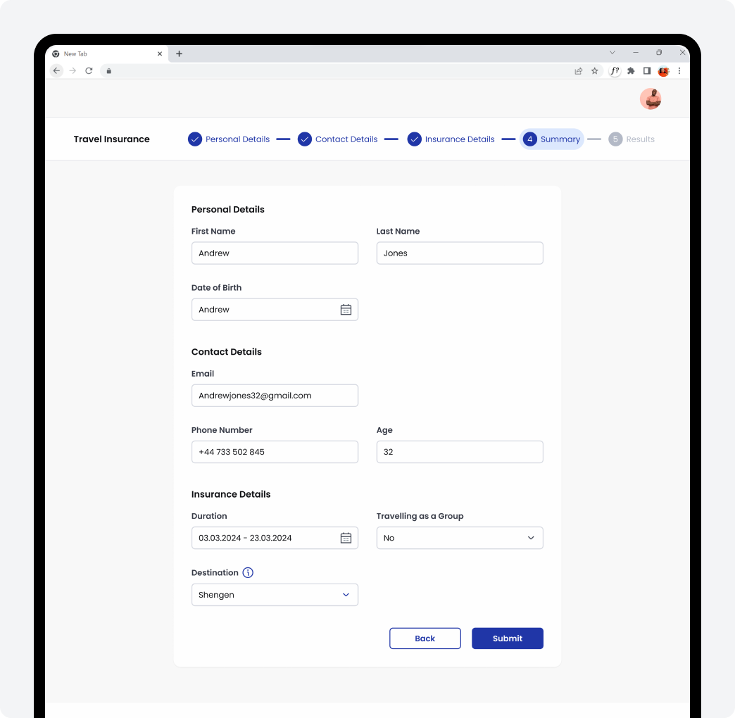Click the info icon next to Destination
The image size is (735, 718).
point(248,572)
